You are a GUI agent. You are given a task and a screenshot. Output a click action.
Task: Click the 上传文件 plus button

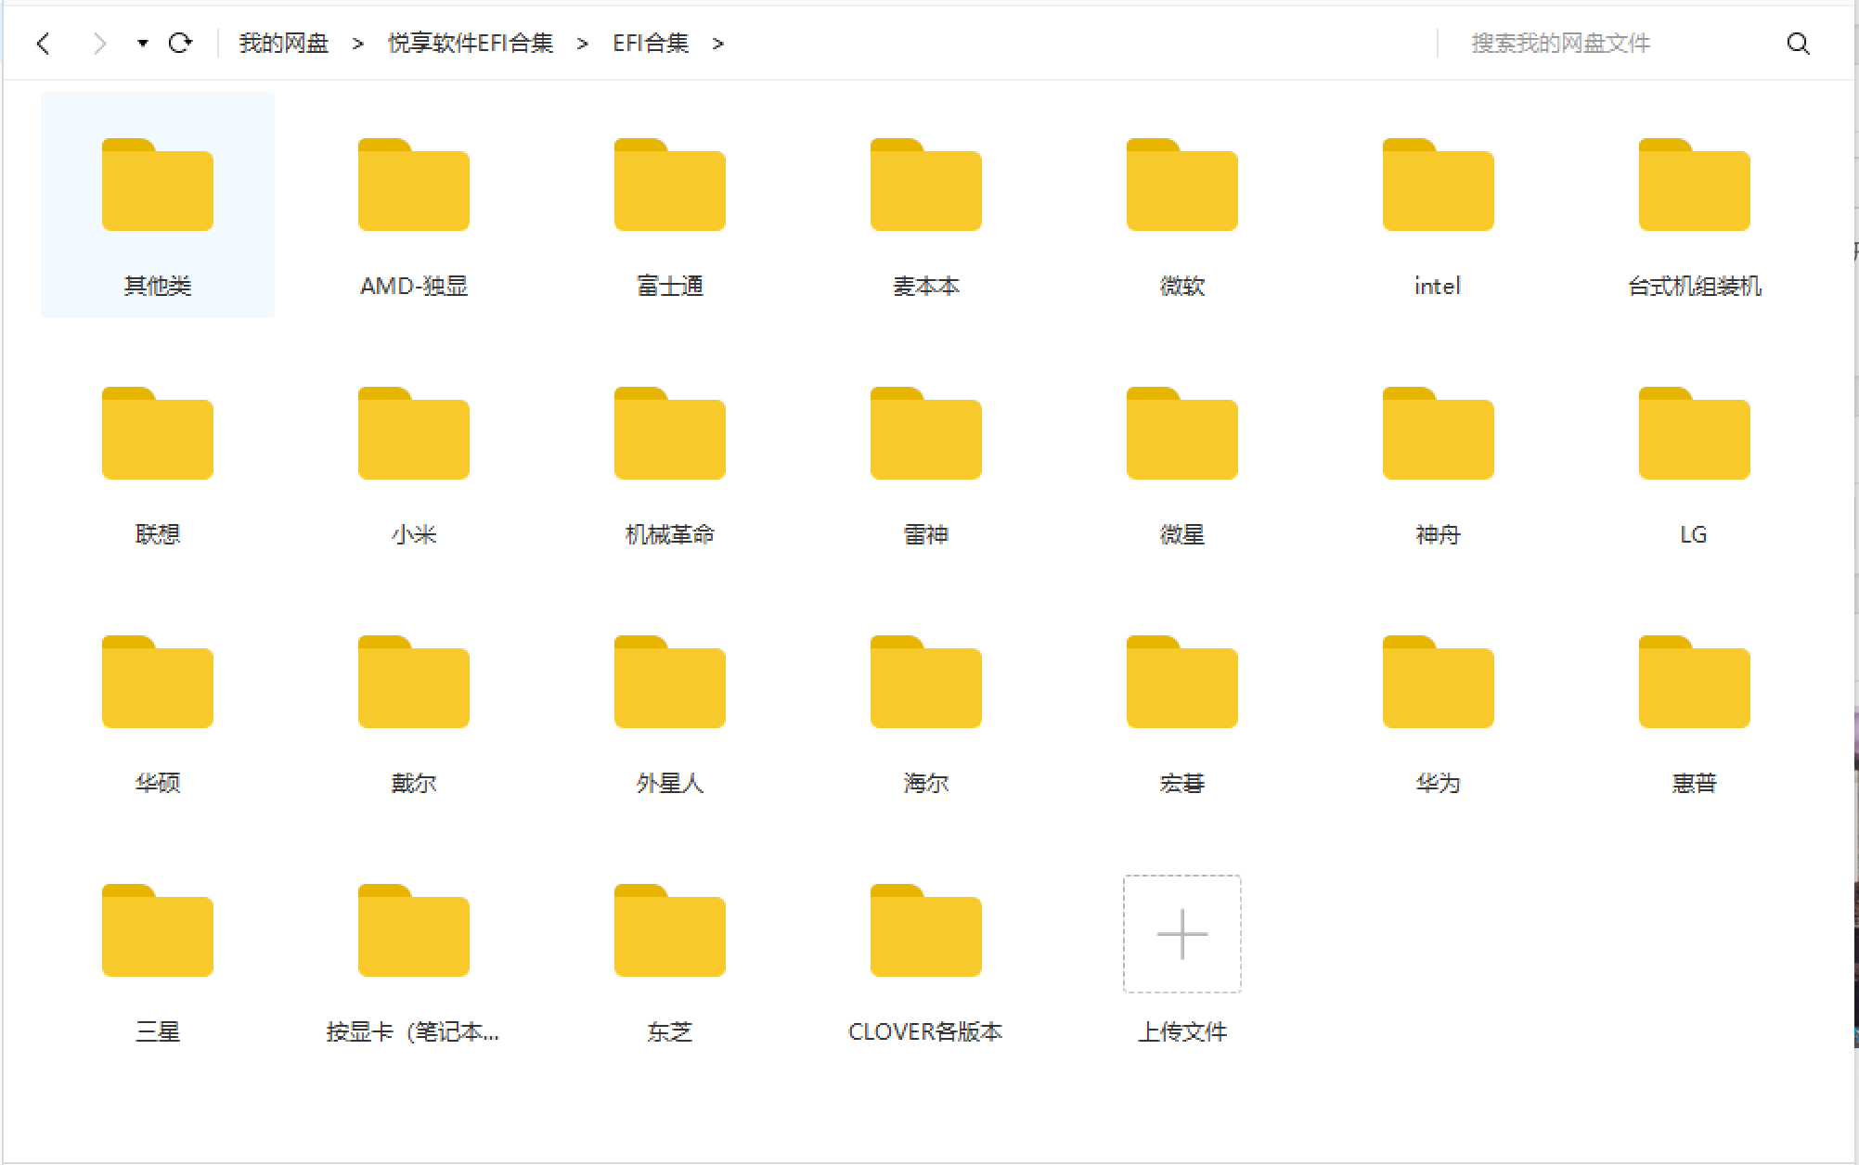[1181, 934]
